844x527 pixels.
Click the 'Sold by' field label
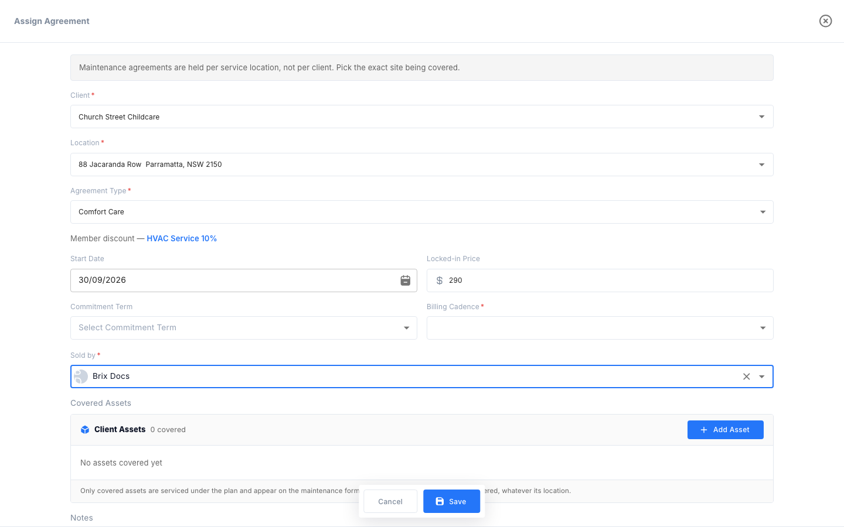(83, 355)
